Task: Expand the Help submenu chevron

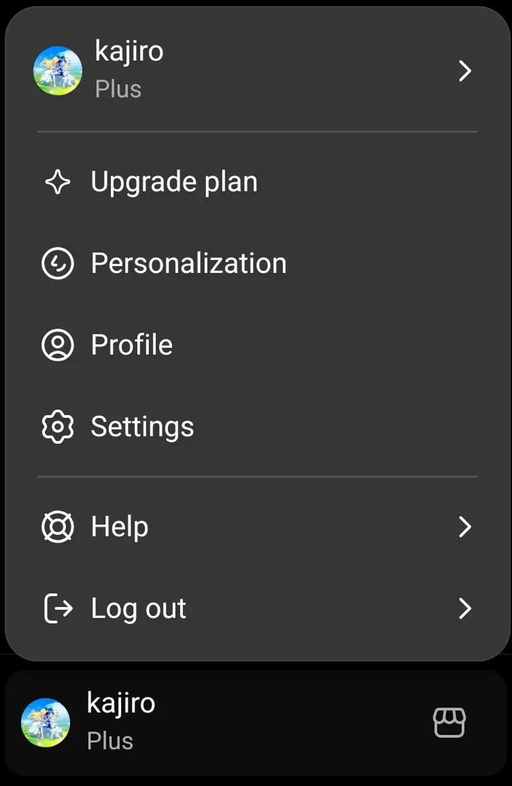Action: pos(465,527)
